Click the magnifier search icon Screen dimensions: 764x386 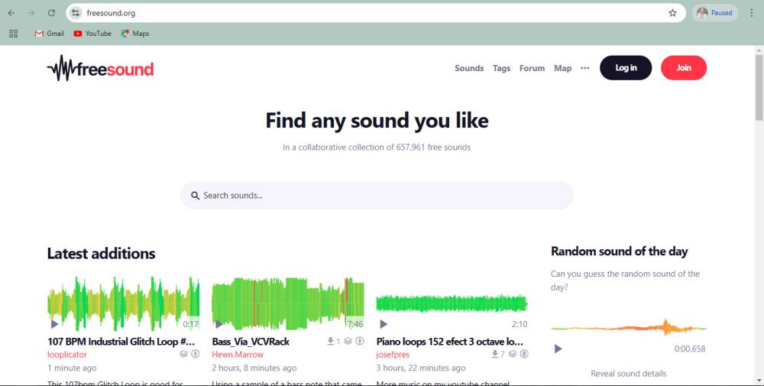point(195,196)
